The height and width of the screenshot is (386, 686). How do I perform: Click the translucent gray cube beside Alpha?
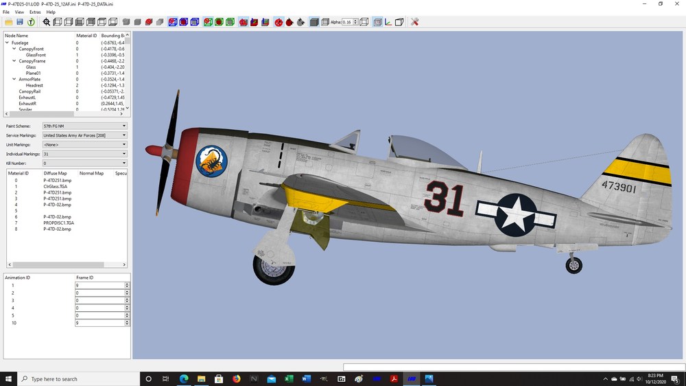[325, 22]
